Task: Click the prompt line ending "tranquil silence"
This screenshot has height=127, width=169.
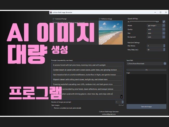Action: point(88,89)
